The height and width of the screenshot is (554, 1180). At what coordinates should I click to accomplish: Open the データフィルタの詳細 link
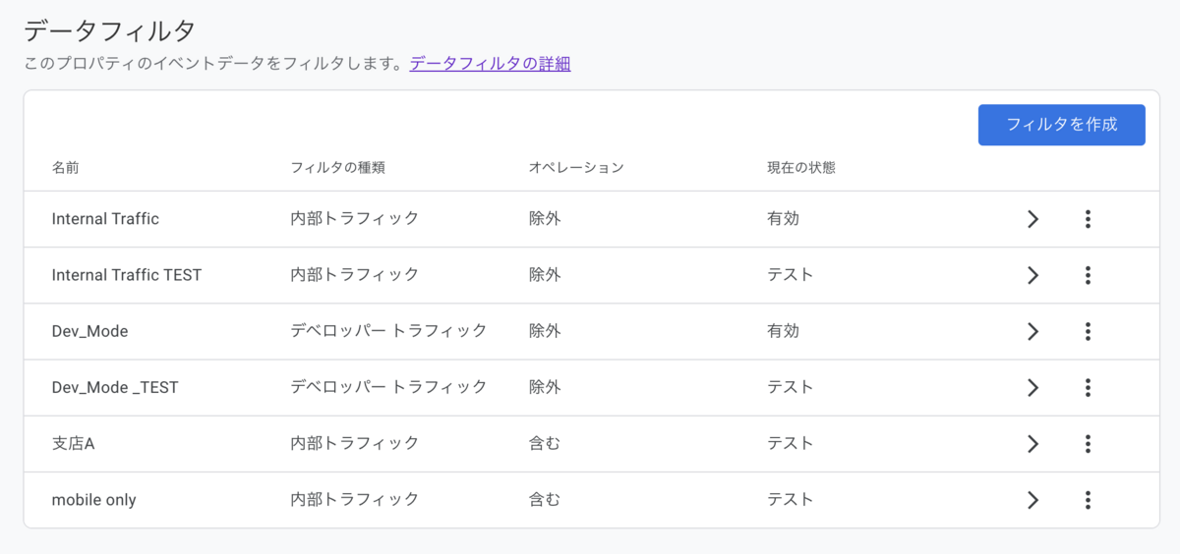point(490,64)
